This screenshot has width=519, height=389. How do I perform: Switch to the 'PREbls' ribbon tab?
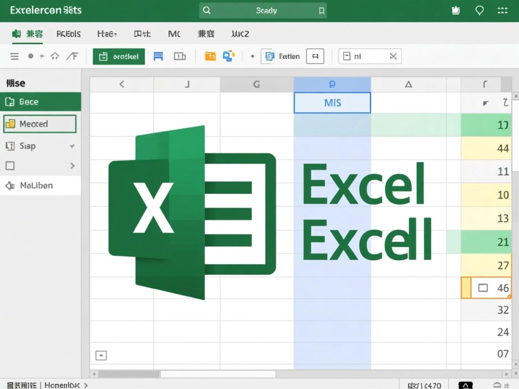click(68, 34)
